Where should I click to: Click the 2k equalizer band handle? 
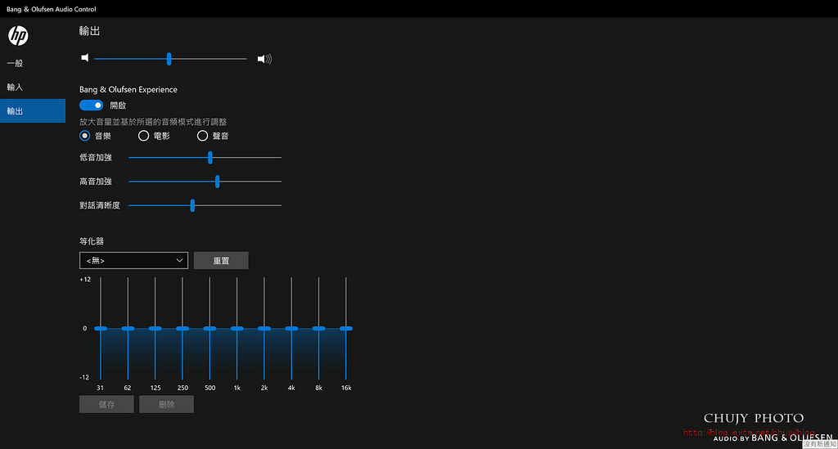click(264, 328)
